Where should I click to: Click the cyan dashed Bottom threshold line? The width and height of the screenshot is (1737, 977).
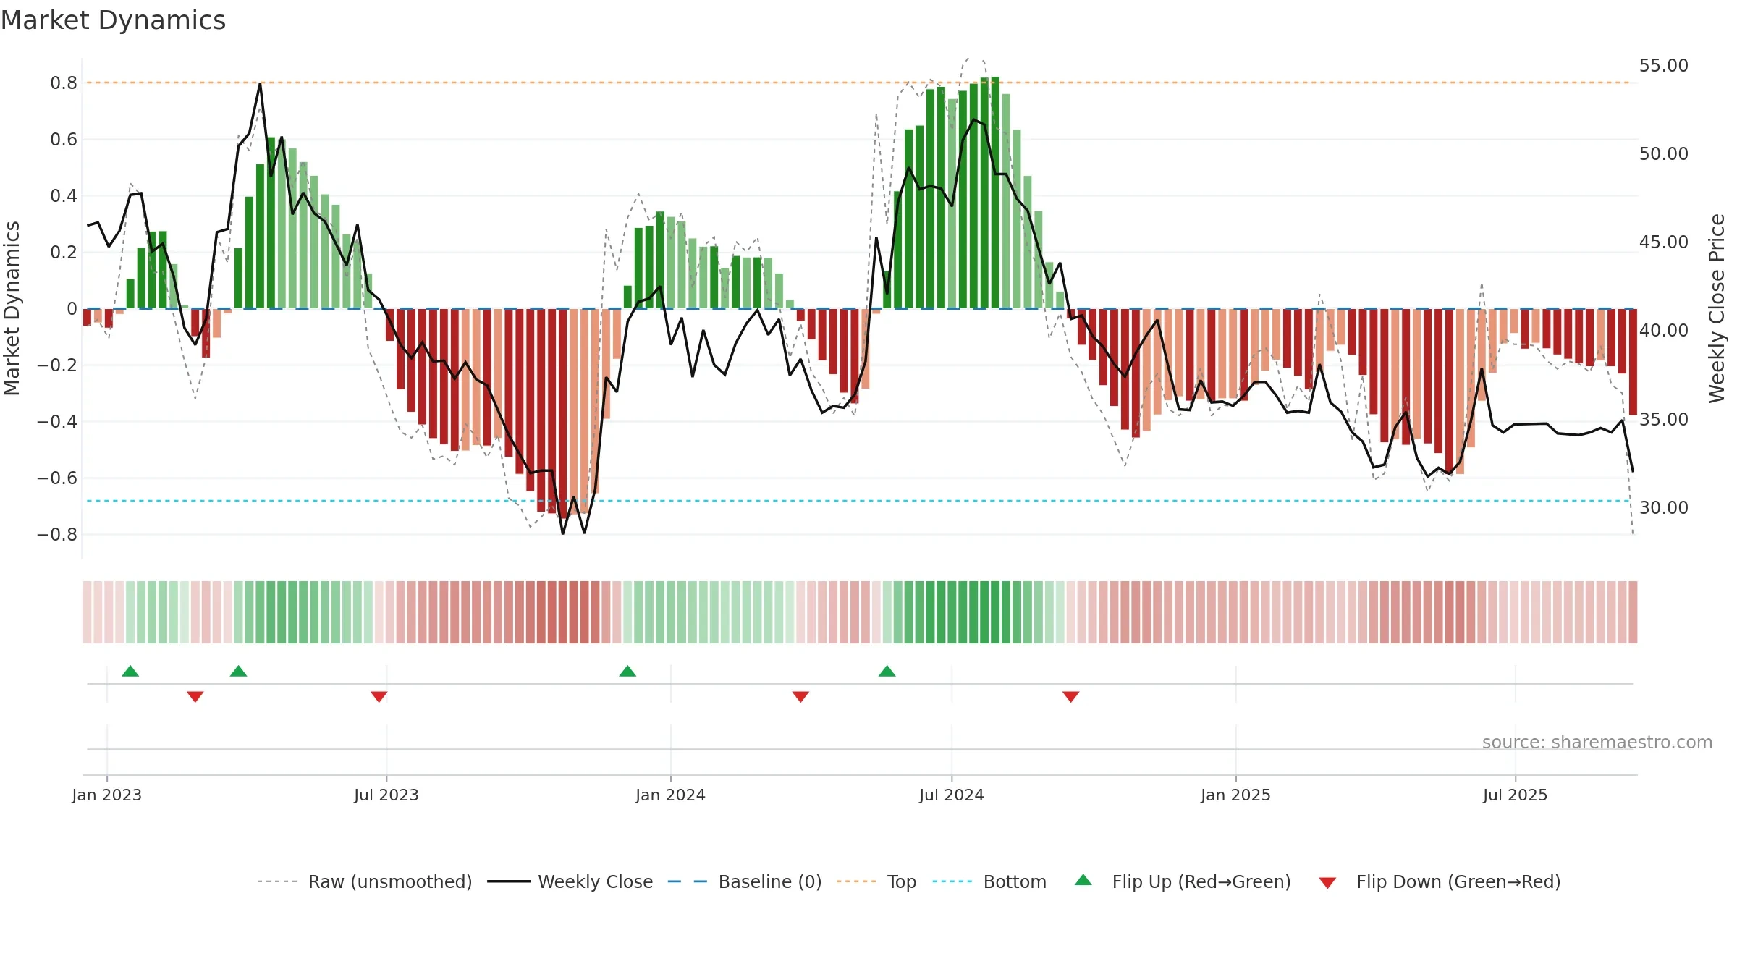[x=858, y=501]
